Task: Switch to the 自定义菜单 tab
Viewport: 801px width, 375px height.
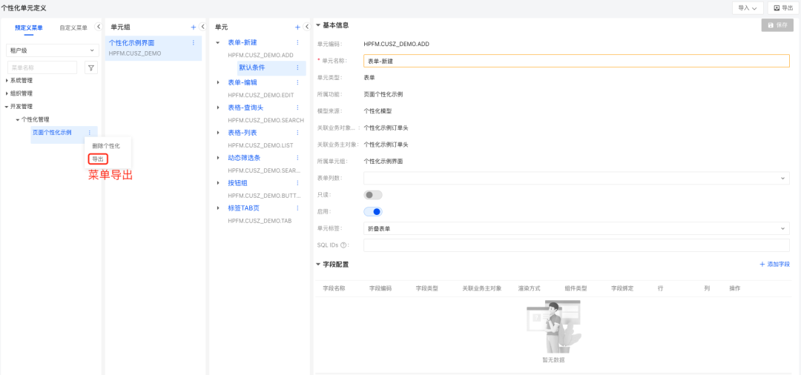Action: click(x=73, y=27)
